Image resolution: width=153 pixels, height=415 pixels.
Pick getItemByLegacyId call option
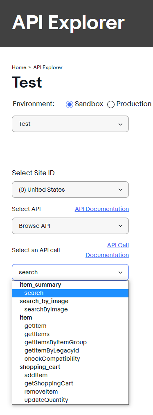pyautogui.click(x=70, y=350)
